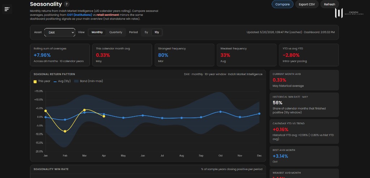Click the +15.0% y-axis label

point(39,92)
